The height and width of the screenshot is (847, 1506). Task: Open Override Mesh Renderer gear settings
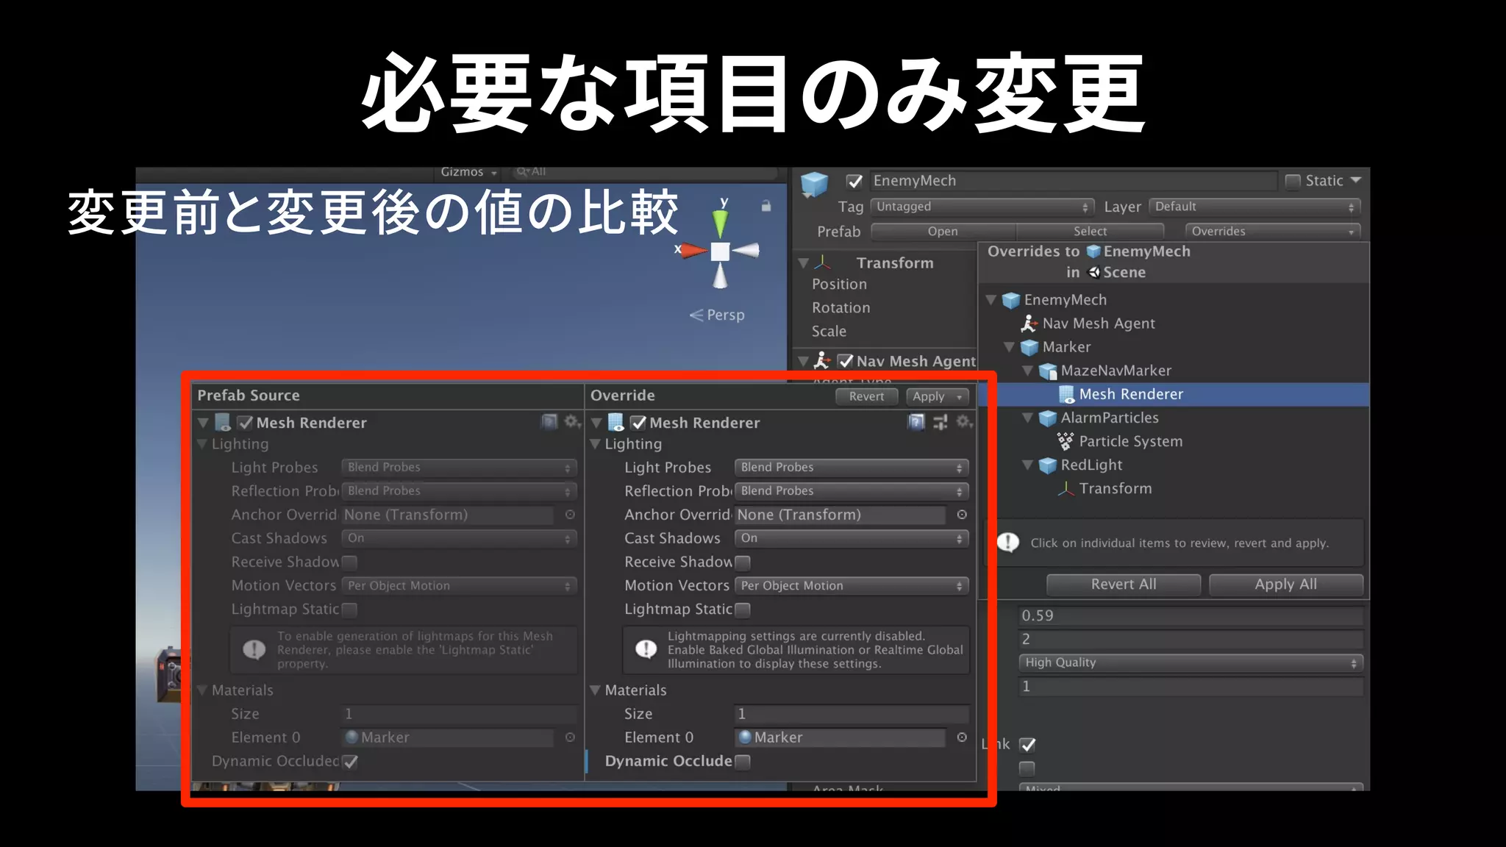tap(963, 422)
